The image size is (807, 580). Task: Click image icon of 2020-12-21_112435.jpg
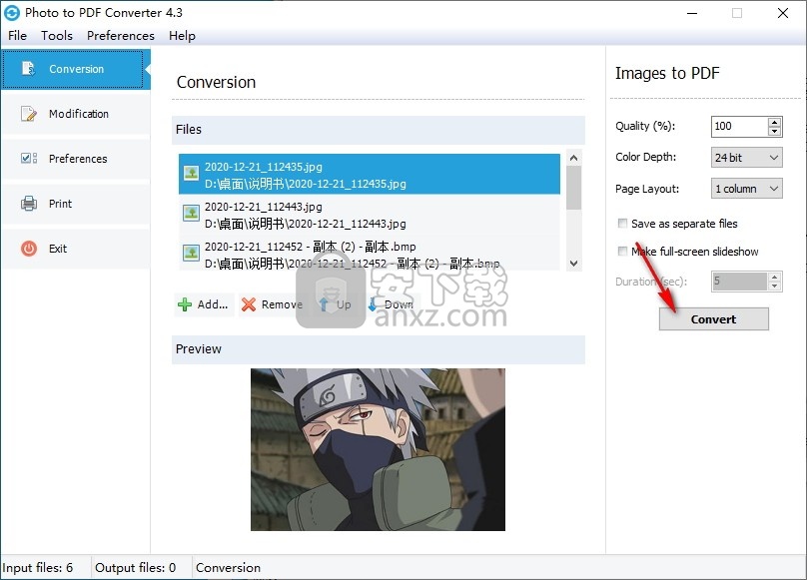pos(192,173)
